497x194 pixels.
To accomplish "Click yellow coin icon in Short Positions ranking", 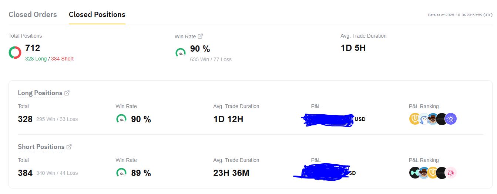I will point(433,173).
